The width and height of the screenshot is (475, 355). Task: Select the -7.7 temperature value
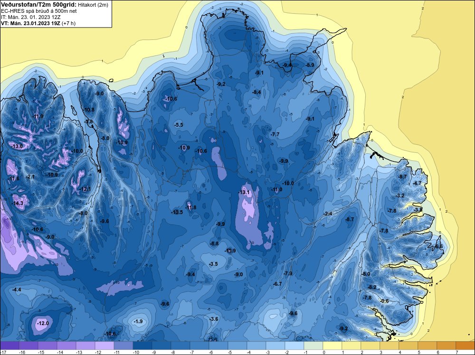pyautogui.click(x=275, y=134)
